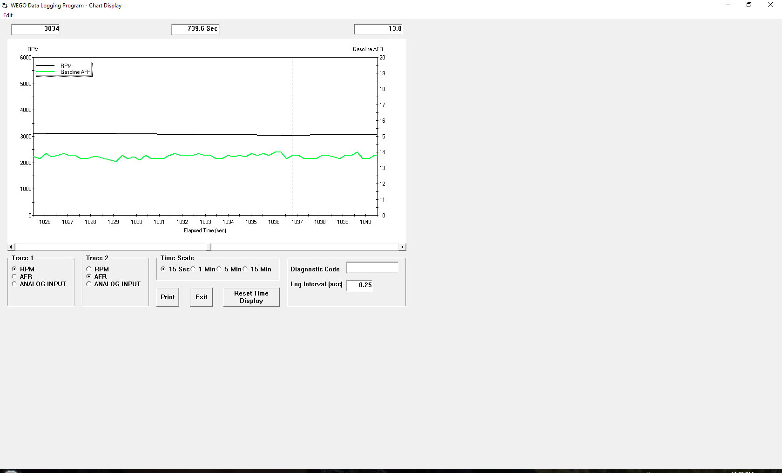The width and height of the screenshot is (782, 473).
Task: Set time scale to 15 Sec
Action: pos(163,269)
